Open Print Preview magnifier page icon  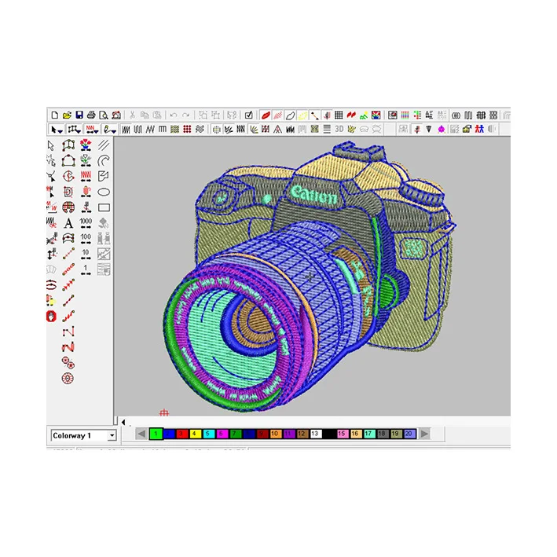click(104, 115)
